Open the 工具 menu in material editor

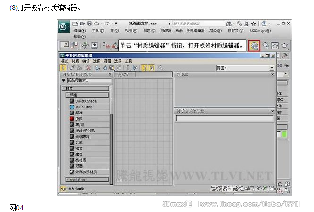(x=129, y=61)
